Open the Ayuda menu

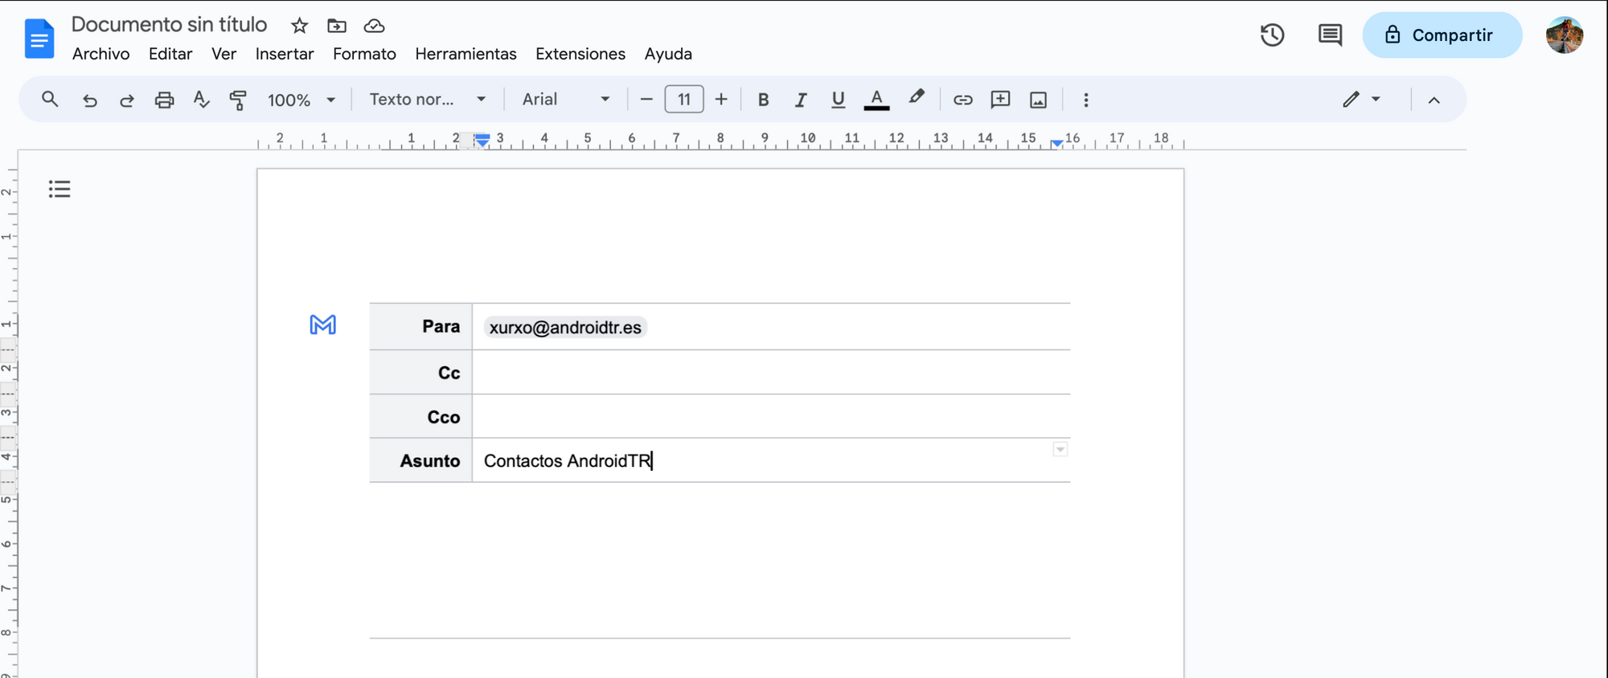tap(668, 54)
